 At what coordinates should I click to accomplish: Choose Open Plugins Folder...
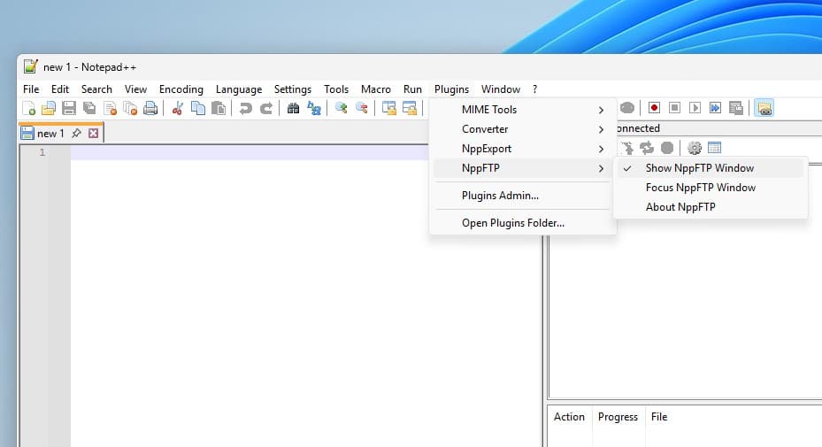point(522,223)
